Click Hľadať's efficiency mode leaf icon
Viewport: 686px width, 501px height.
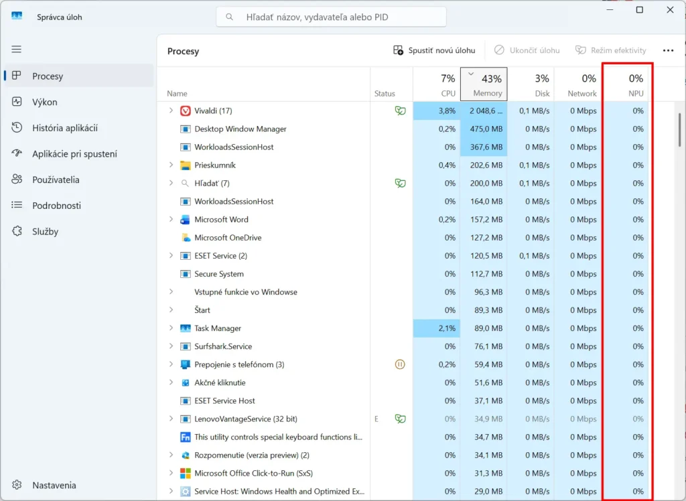click(400, 184)
